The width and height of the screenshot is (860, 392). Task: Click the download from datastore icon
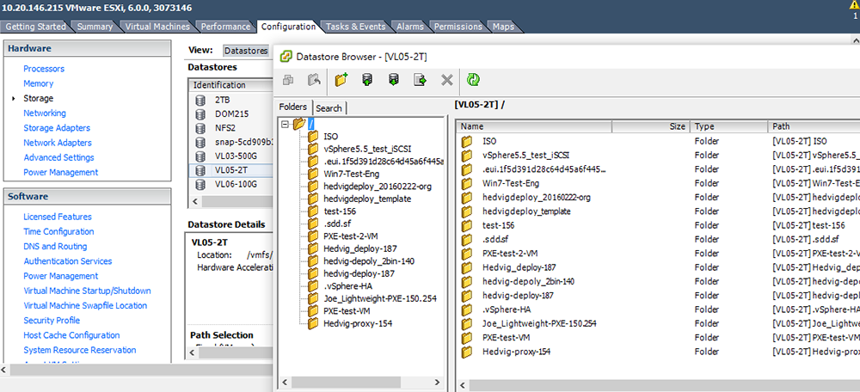[393, 80]
